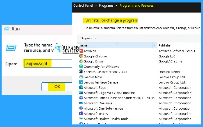Screen dimensions: 203x127
Task: Click the Dominik Reichl publisher cell
Action: (169, 72)
